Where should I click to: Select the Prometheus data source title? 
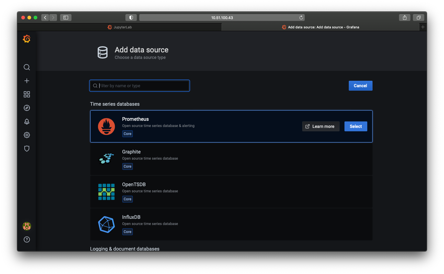[135, 119]
